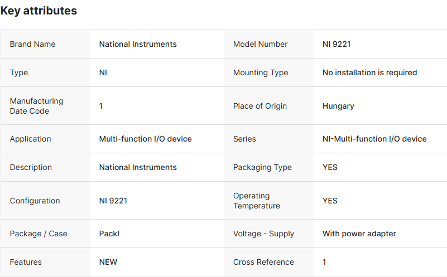Click the NI-Multi-function I/O device series value
447x277 pixels.
click(374, 139)
